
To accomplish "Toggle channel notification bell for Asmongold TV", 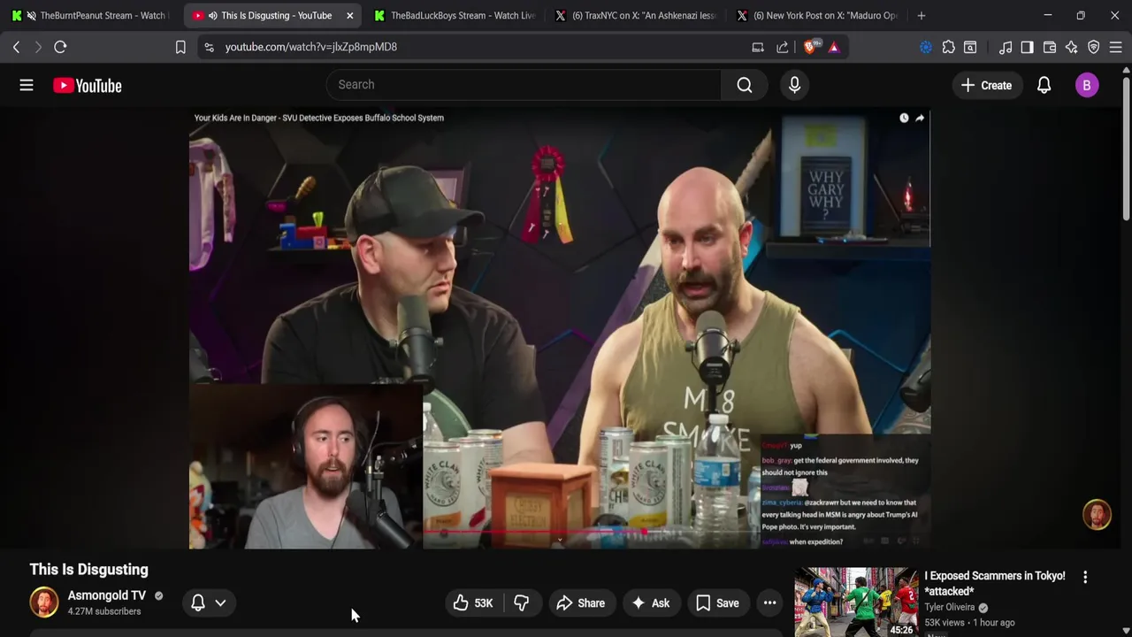I will point(198,603).
